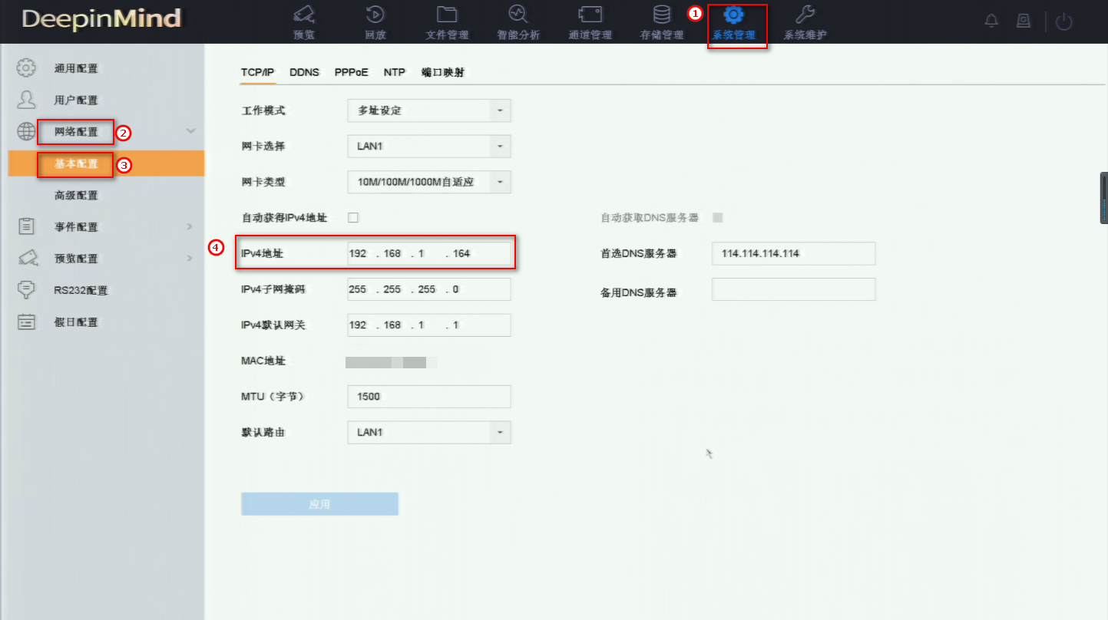1108x620 pixels.
Task: Open the 工作模式 dropdown
Action: (x=428, y=110)
